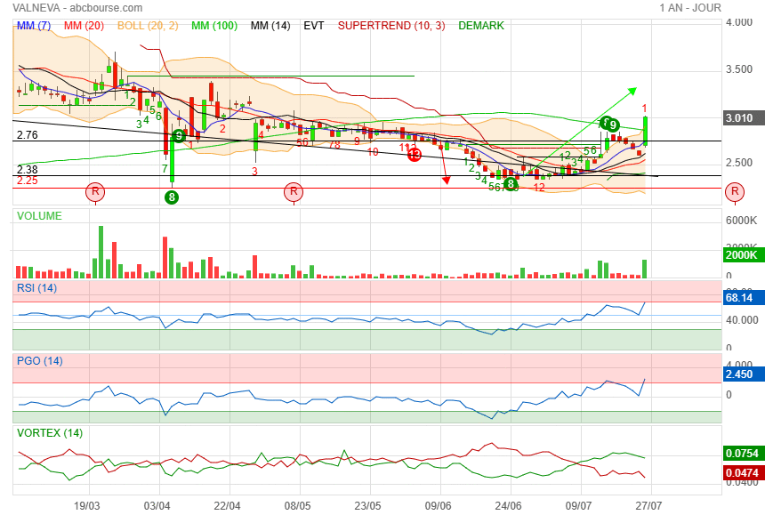Click the 24/06 date on the time axis
This screenshot has height=515, width=765.
(x=509, y=505)
